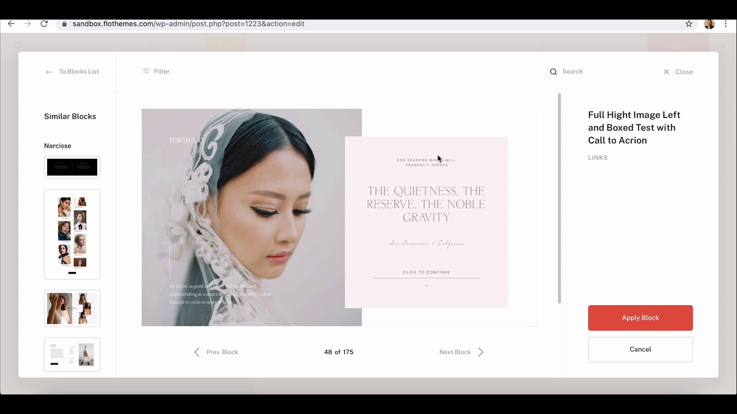
Task: Bookmark page with the star icon
Action: 689,24
